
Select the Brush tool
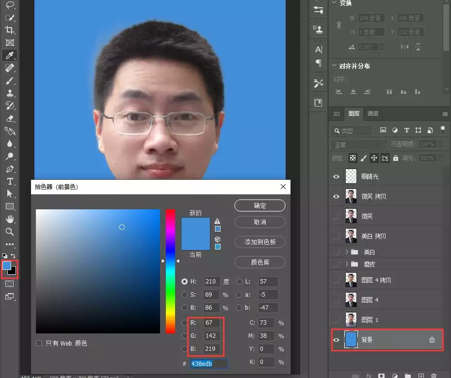click(x=10, y=81)
